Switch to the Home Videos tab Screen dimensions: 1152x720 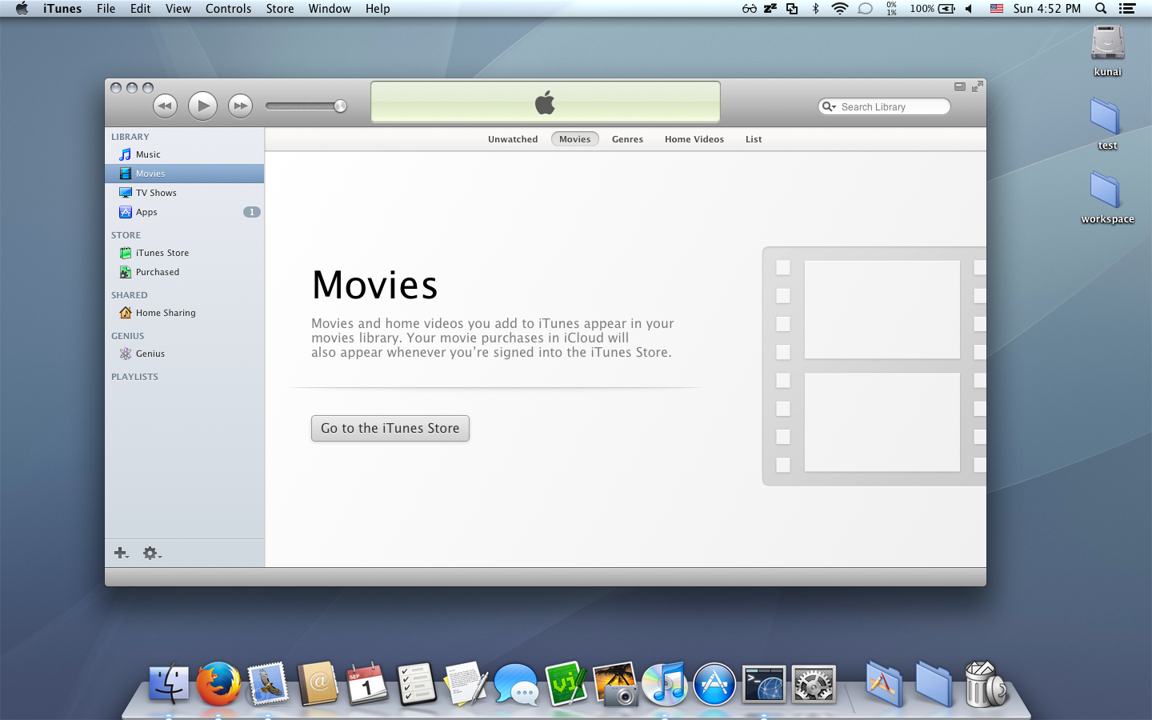[694, 139]
